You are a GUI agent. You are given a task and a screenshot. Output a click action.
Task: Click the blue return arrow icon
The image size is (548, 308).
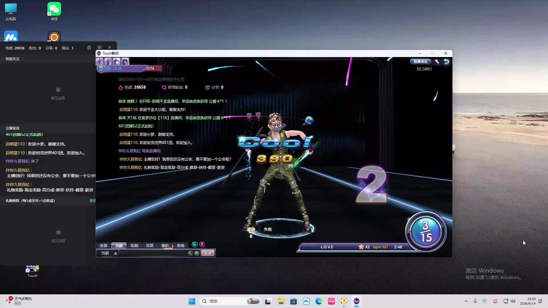pyautogui.click(x=446, y=61)
